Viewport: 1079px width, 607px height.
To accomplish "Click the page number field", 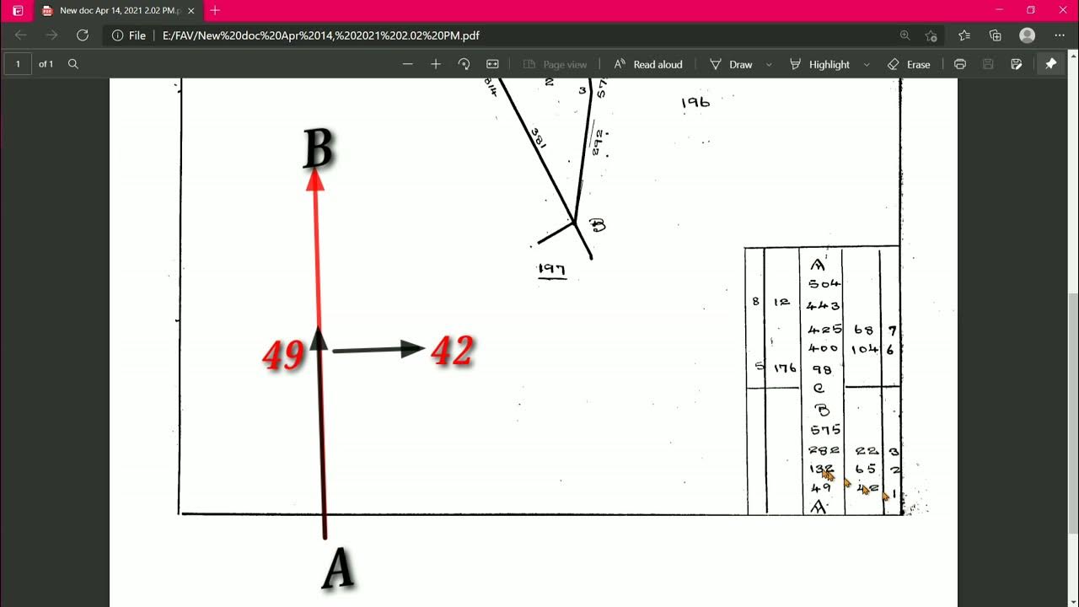I will pos(18,64).
